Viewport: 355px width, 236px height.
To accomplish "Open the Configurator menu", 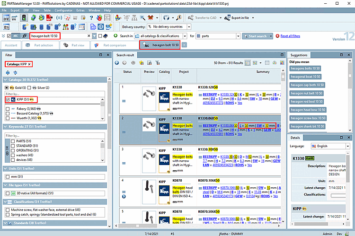I will 63,10.
